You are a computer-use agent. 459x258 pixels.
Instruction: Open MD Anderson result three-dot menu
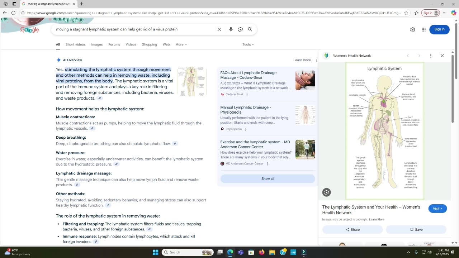click(x=267, y=164)
